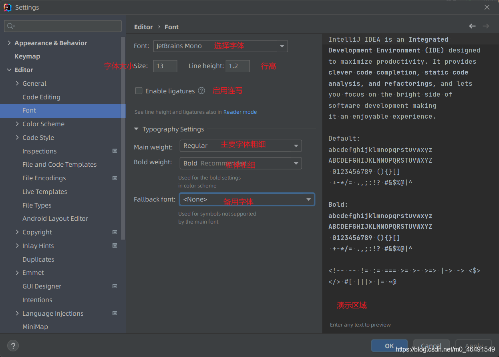Click project-level icon next to Language Injections
The image size is (499, 357).
(115, 313)
